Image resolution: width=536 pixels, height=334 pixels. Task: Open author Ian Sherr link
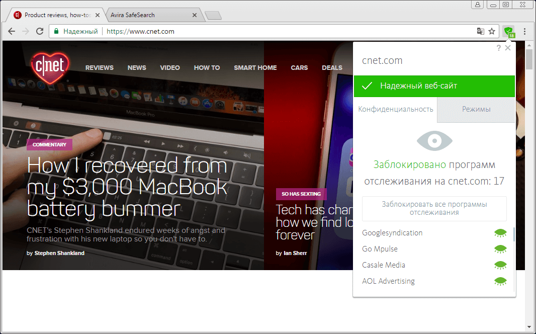coord(295,253)
